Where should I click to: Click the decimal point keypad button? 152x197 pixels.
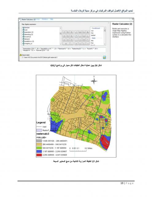(x=72, y=44)
